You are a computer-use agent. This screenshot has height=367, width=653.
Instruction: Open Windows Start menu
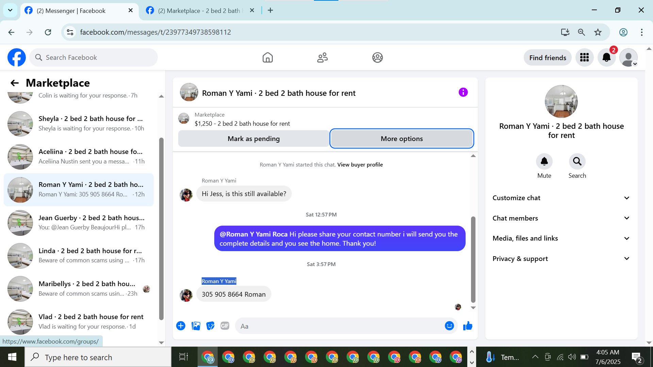12,357
